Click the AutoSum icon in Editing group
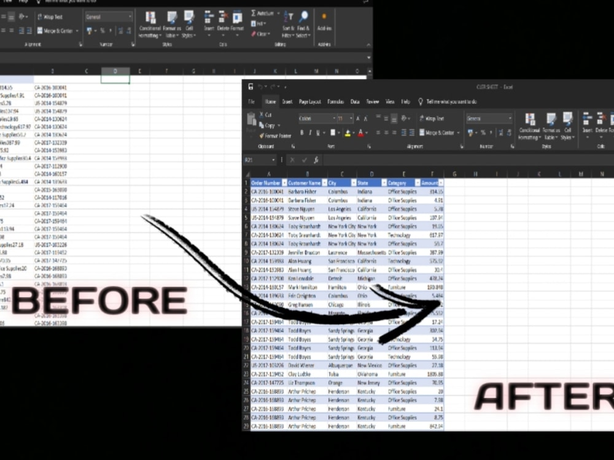The height and width of the screenshot is (460, 614). [254, 12]
